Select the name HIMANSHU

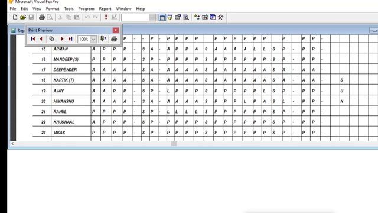[x=64, y=101]
